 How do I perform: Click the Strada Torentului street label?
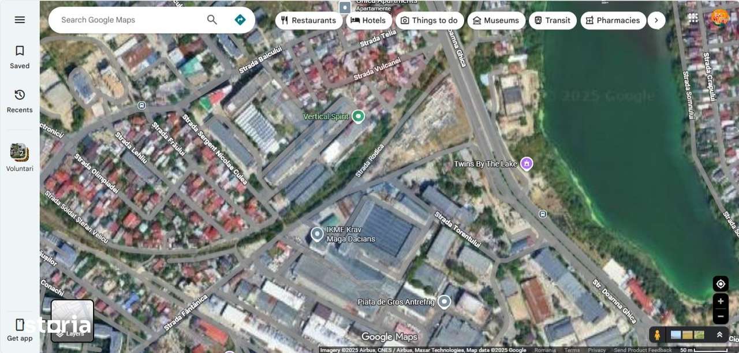coord(457,231)
